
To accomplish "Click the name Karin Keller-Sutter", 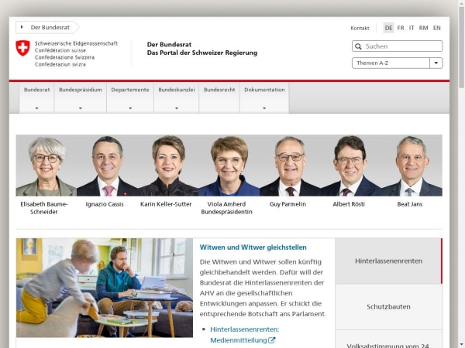I will (166, 204).
